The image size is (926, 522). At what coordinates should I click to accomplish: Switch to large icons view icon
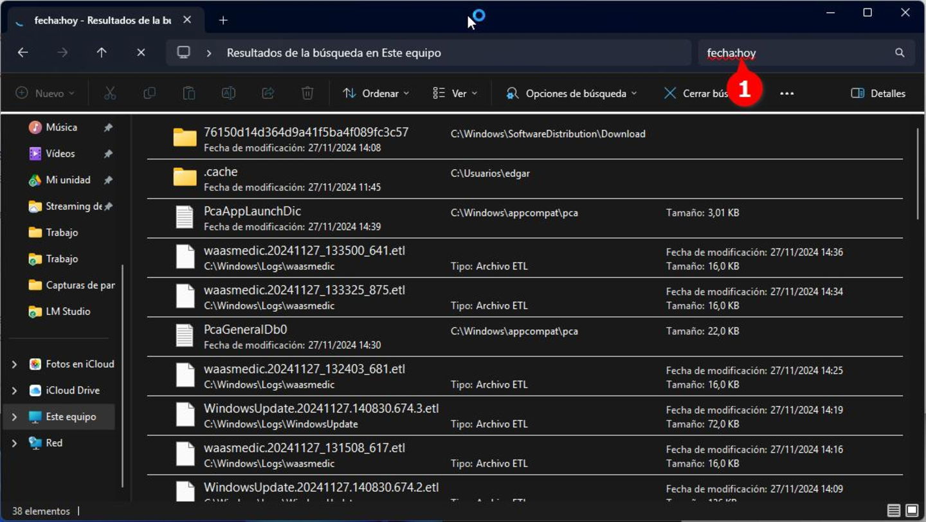point(912,511)
